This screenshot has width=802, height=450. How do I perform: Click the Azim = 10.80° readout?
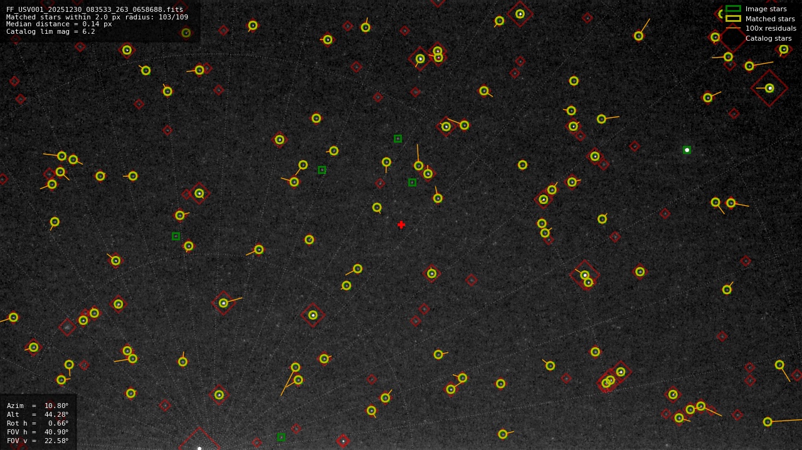click(x=38, y=406)
